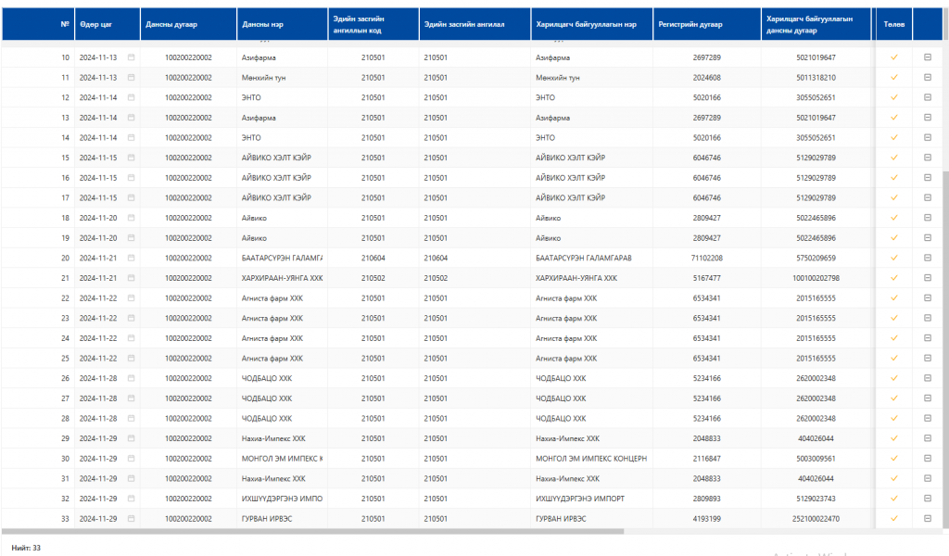This screenshot has width=949, height=556.
Task: Click the minus icon for row 16
Action: [927, 178]
